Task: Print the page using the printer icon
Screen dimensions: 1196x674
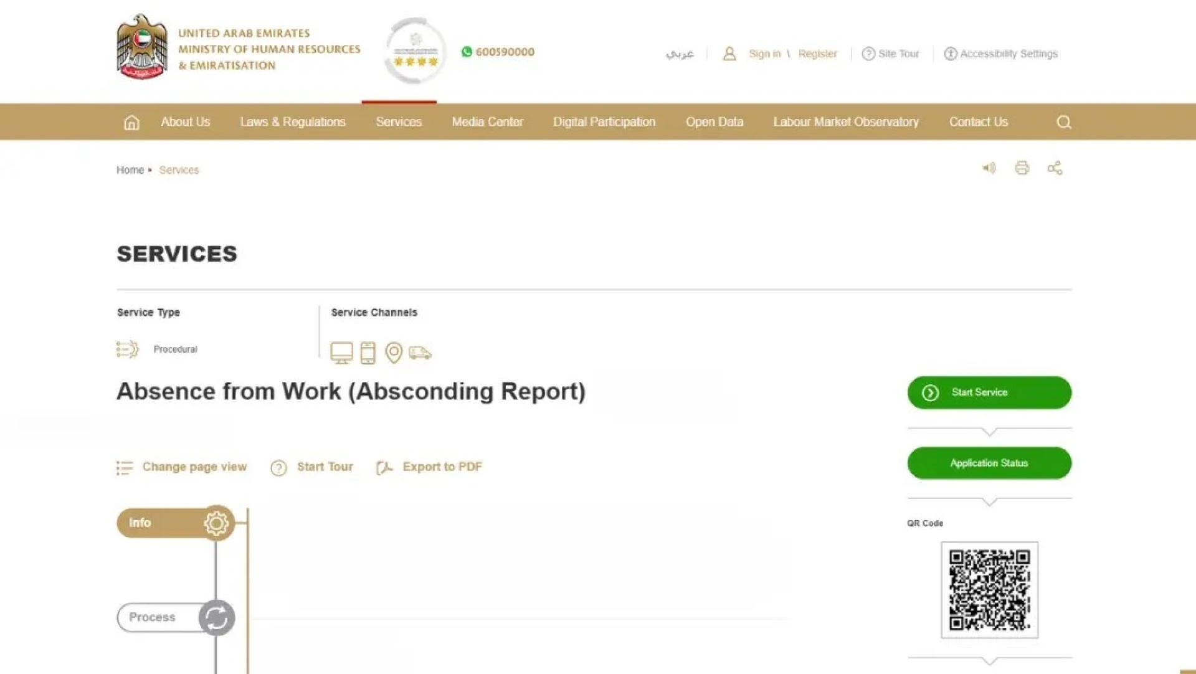Action: 1023,168
